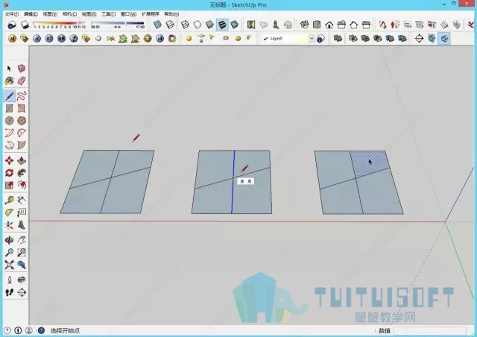Toggle the X-Ray face style
This screenshot has width=477, height=337.
(x=157, y=25)
